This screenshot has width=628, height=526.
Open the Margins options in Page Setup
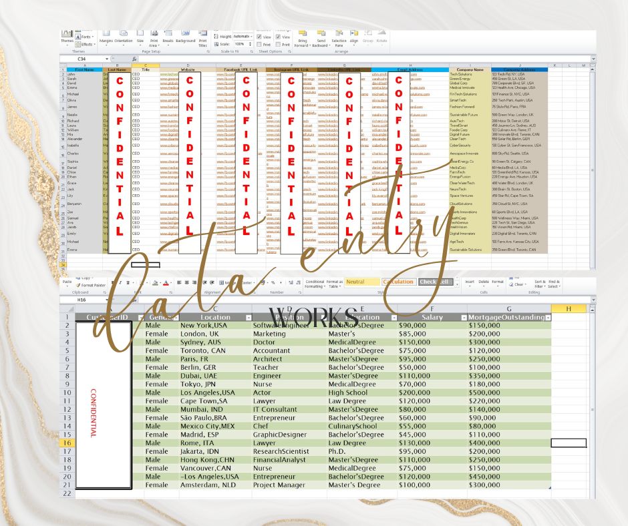pyautogui.click(x=106, y=37)
